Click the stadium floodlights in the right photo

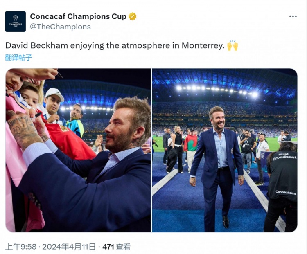(217, 89)
